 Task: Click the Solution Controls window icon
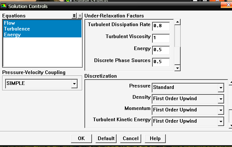tap(4, 6)
